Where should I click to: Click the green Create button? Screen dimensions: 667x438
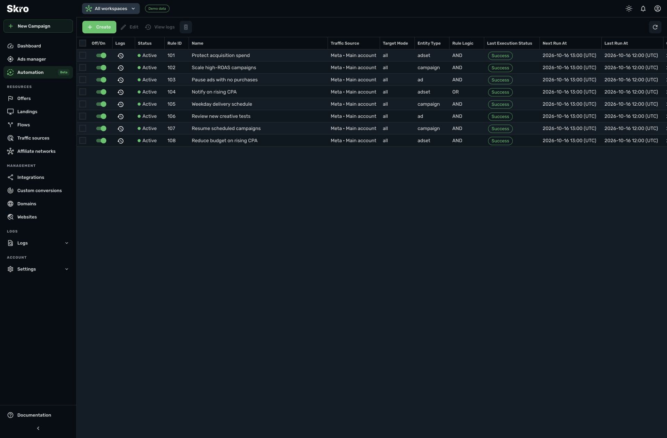(99, 27)
